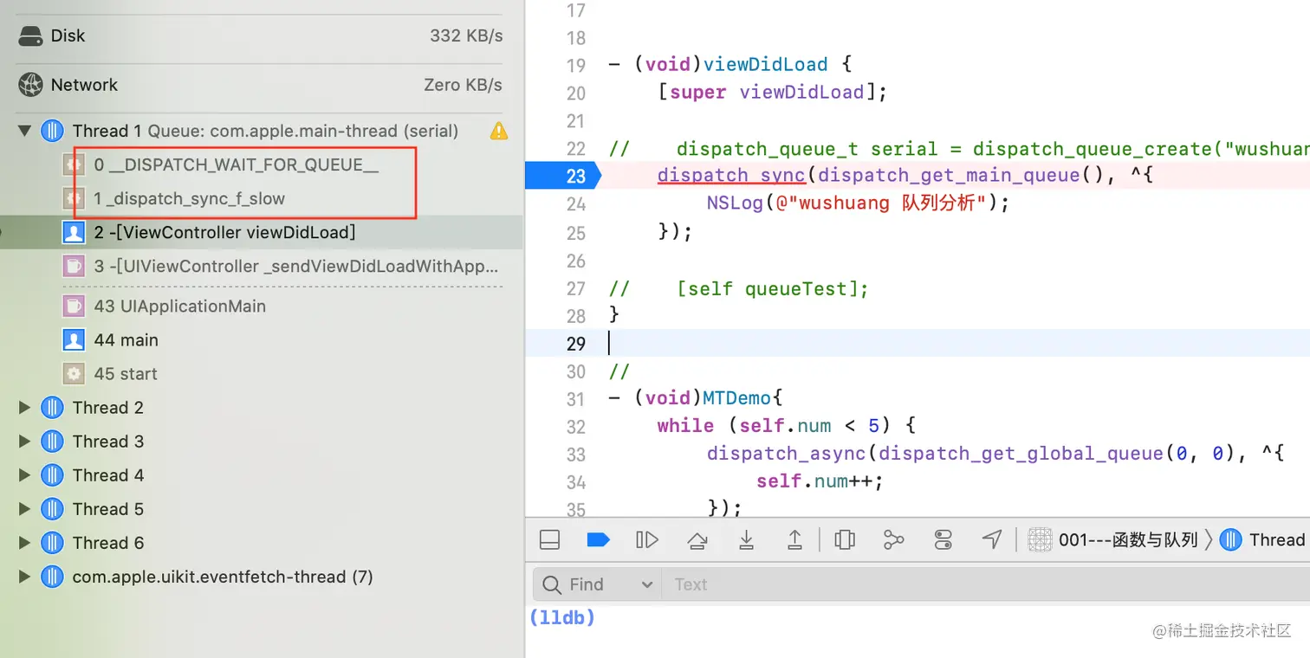
Task: Click the gear icon beside frame 45 start
Action: click(74, 374)
